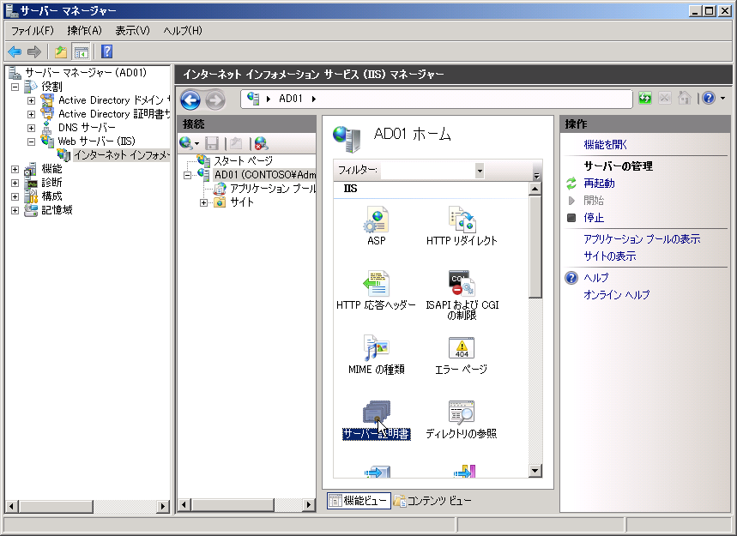Click the feature list scroll down arrow

[x=535, y=471]
